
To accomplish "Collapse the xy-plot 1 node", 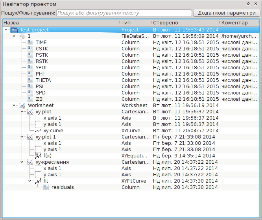I will coord(22,137).
